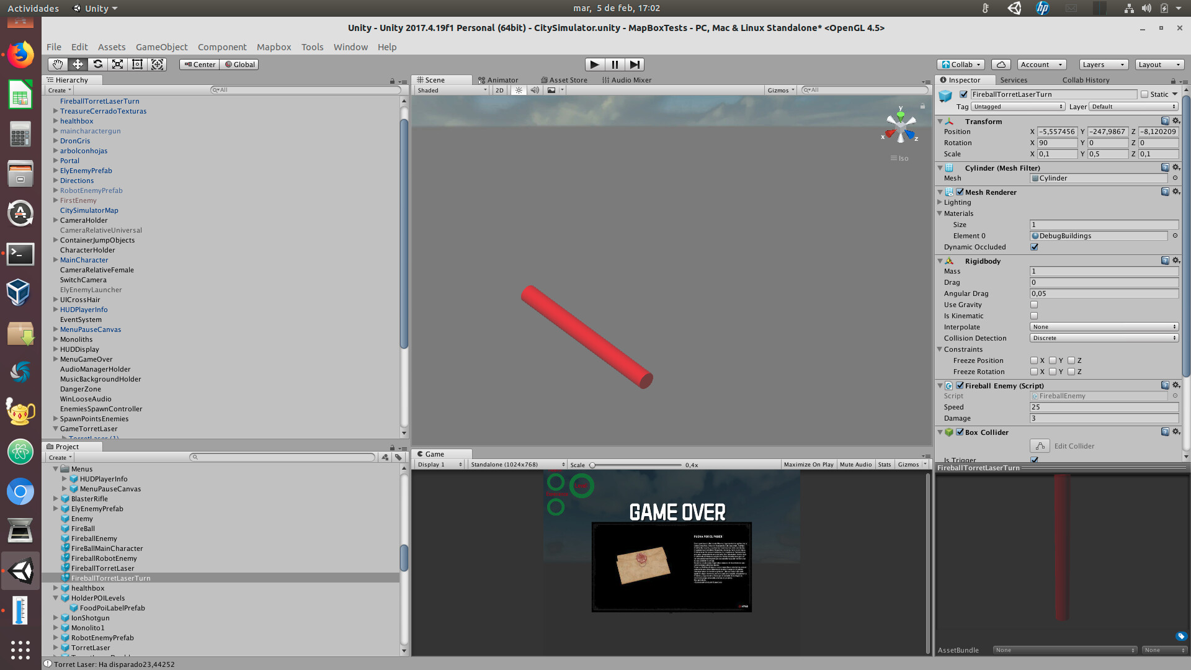Select the Scale tool
Image resolution: width=1191 pixels, height=670 pixels.
(117, 64)
